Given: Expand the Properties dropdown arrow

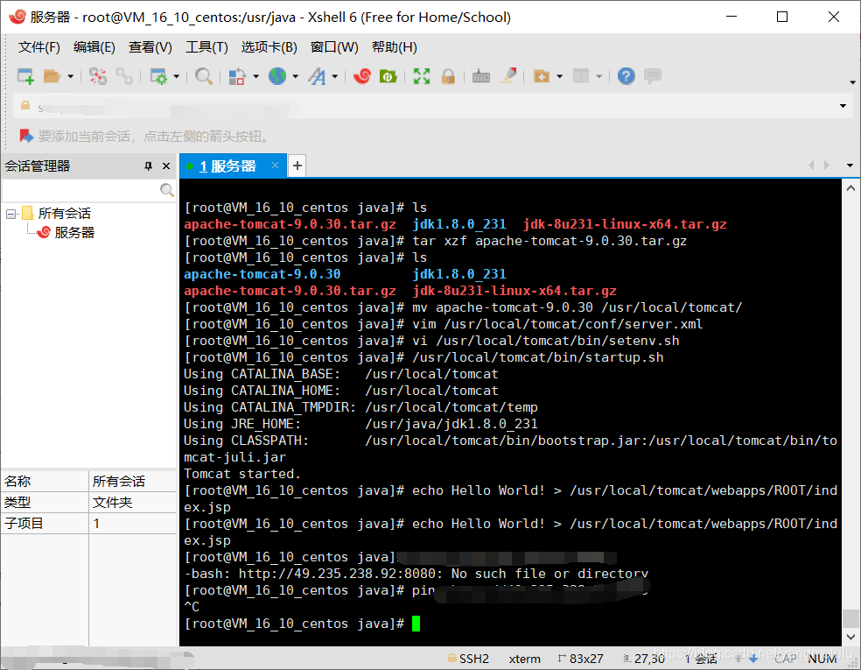Looking at the screenshot, I should pos(176,76).
